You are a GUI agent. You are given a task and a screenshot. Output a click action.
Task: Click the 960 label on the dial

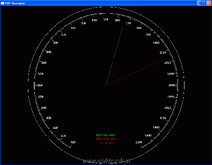117,20
